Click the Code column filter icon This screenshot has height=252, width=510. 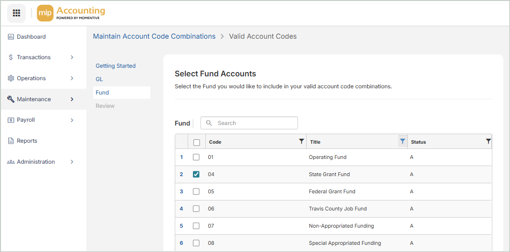point(301,141)
